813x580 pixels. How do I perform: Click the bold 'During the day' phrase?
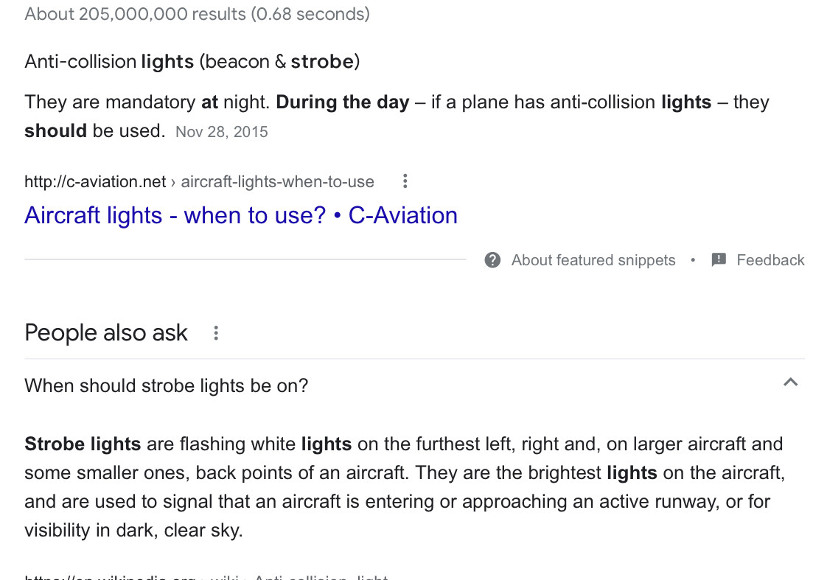(x=342, y=102)
